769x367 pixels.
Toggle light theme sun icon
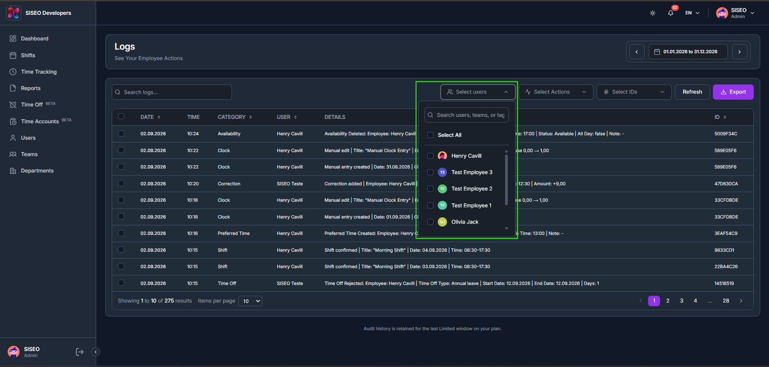[652, 13]
